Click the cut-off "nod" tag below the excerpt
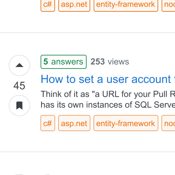 click(169, 123)
